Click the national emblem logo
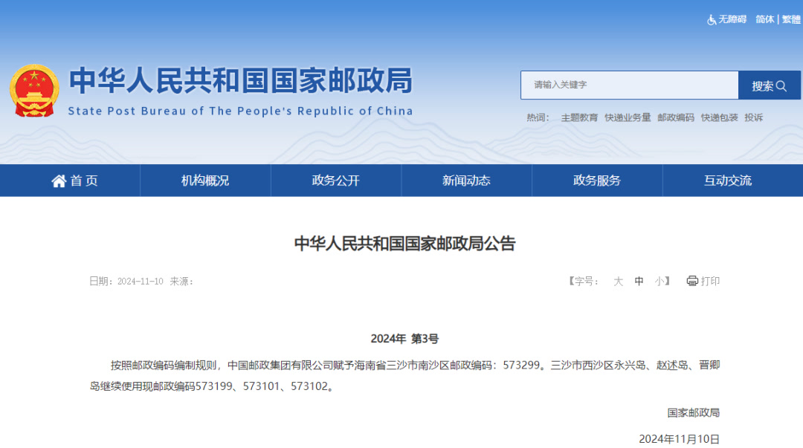 (34, 90)
